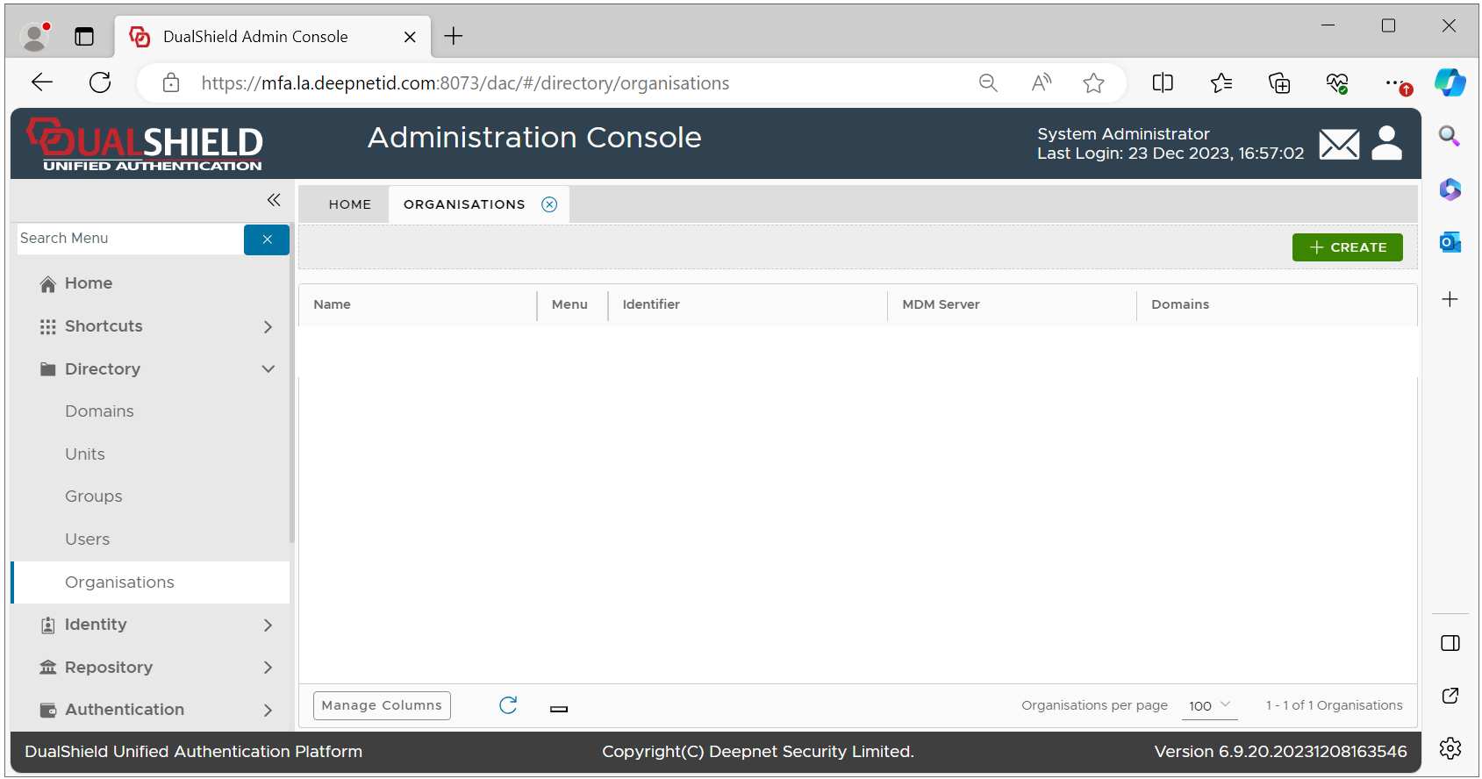Refresh the organisations table

[x=508, y=705]
